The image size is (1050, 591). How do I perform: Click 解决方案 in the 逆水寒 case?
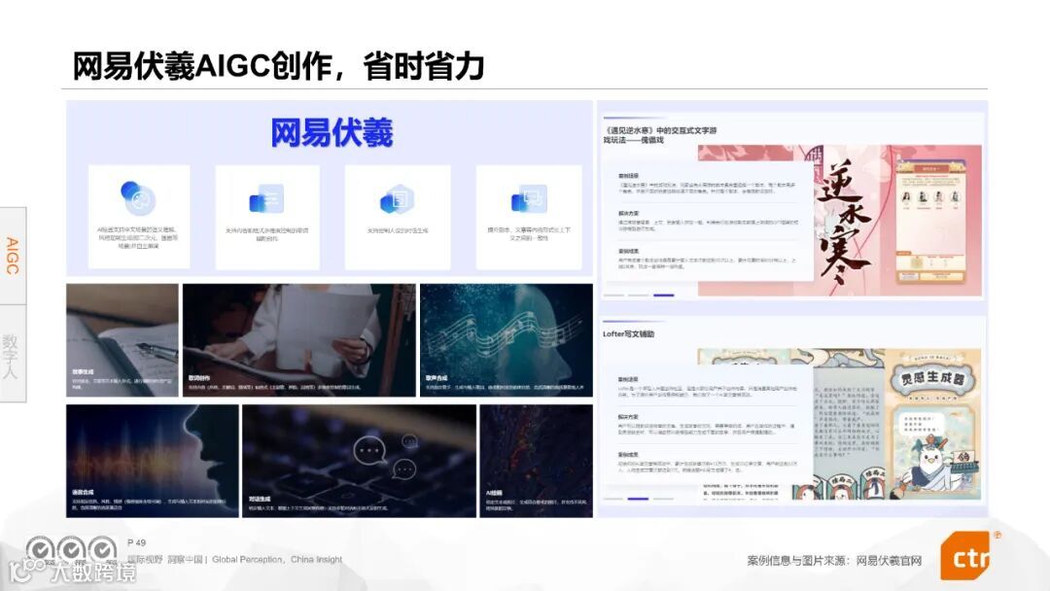628,214
